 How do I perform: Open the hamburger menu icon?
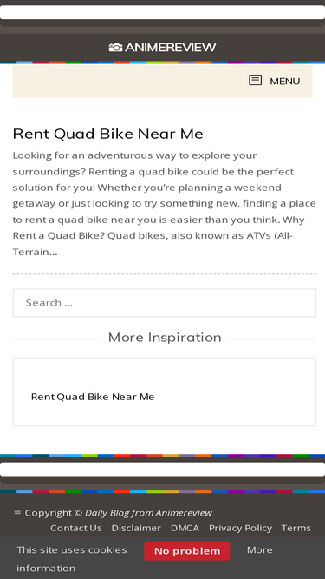(256, 80)
